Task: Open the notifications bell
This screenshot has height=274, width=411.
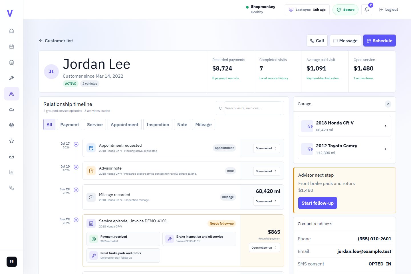Action: pos(367,10)
